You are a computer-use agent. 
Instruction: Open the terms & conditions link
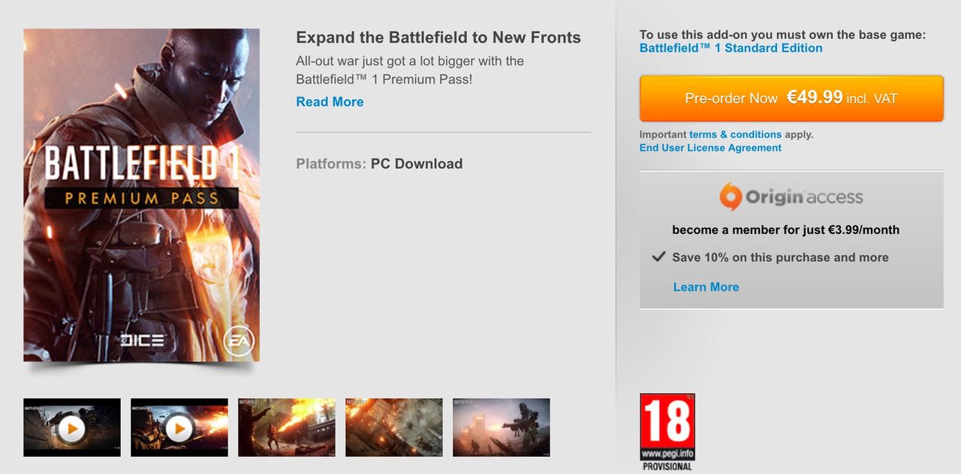pyautogui.click(x=735, y=134)
